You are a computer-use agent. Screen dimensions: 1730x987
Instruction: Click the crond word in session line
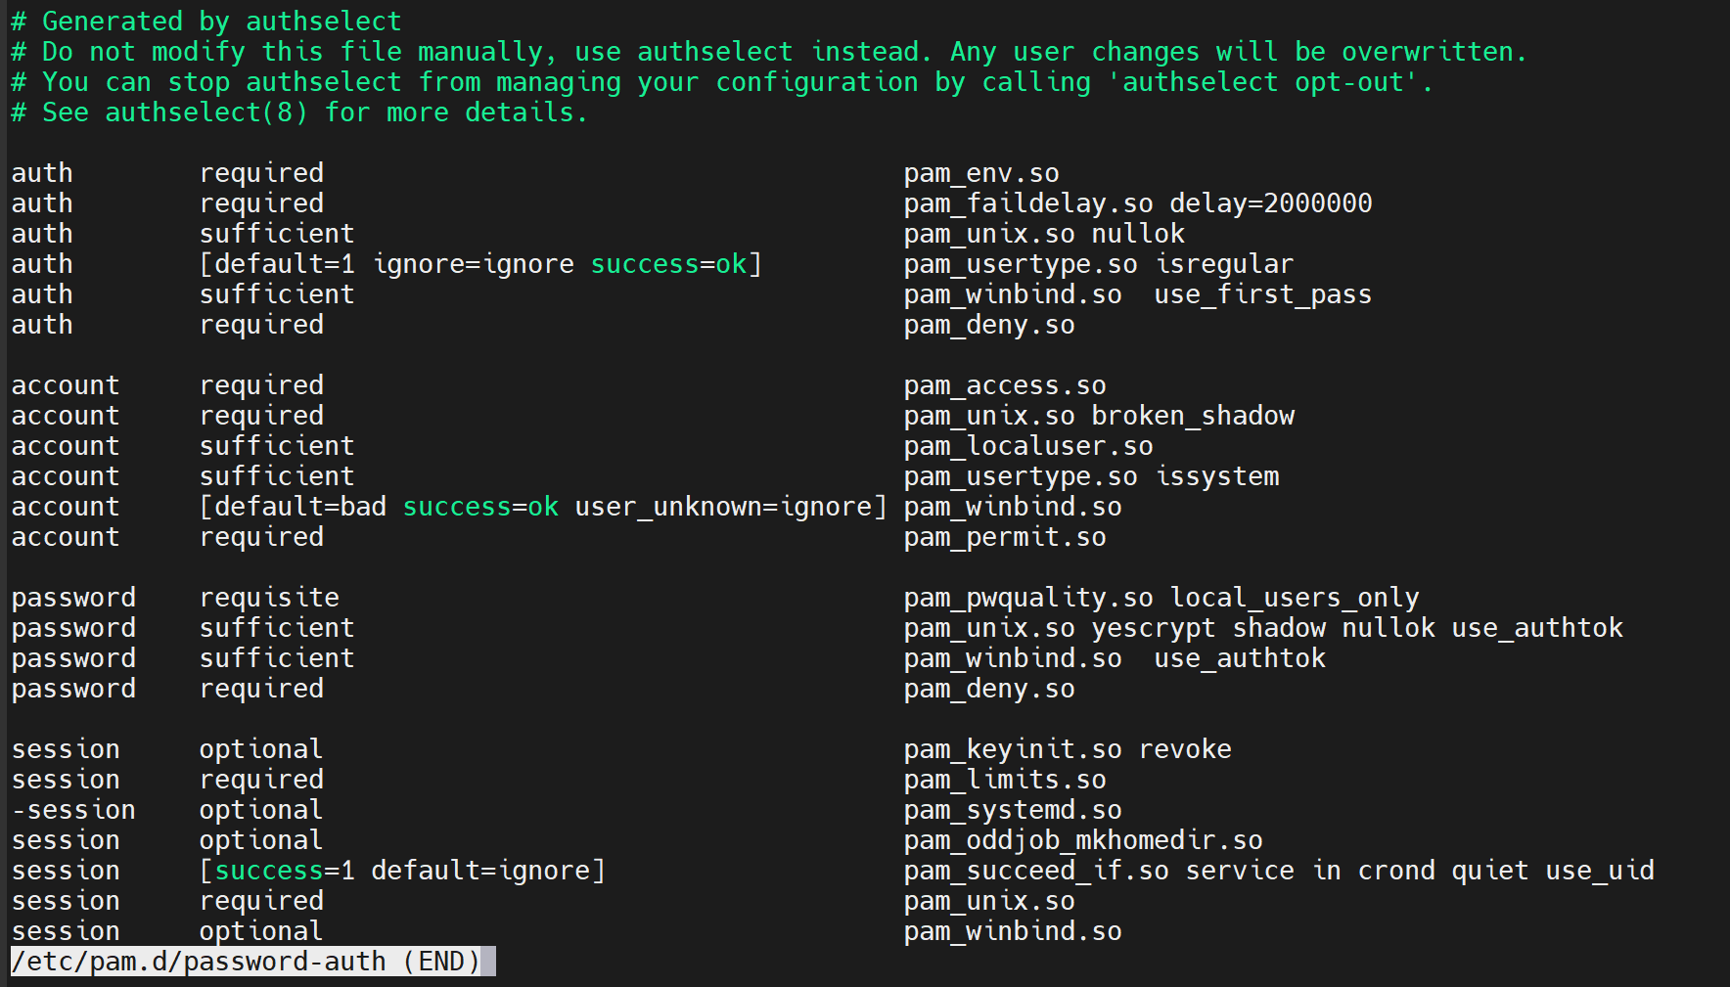[x=1396, y=871]
